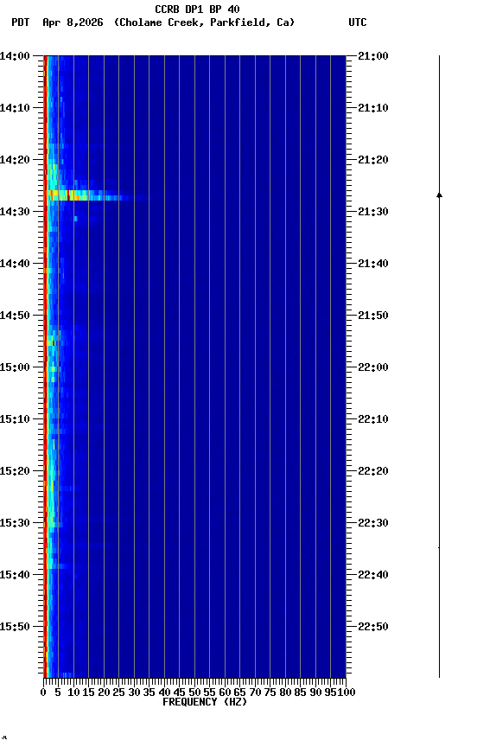Click the '22:50' UTC time label
The height and width of the screenshot is (747, 477).
373,627
